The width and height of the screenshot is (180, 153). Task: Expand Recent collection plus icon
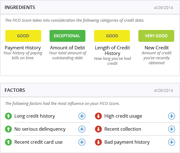[172, 129]
